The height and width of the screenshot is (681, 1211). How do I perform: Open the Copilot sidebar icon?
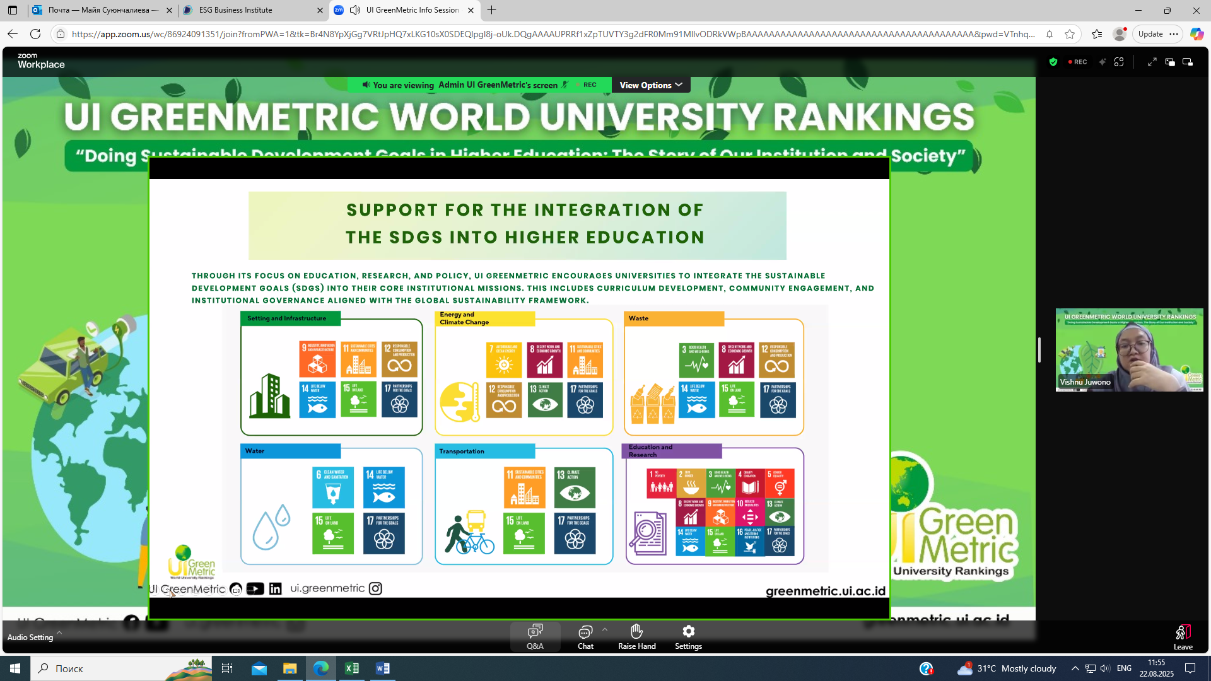1196,34
